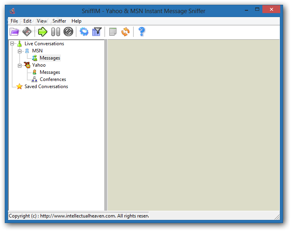Image resolution: width=291 pixels, height=231 pixels.
Task: Click the copyright status bar text
Action: click(x=79, y=216)
